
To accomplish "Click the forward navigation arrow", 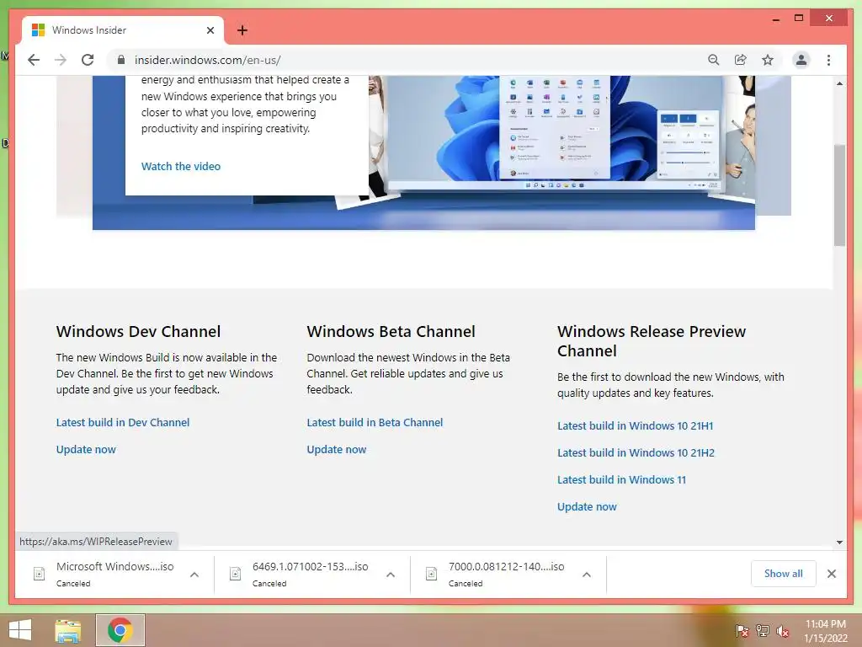I will point(61,60).
